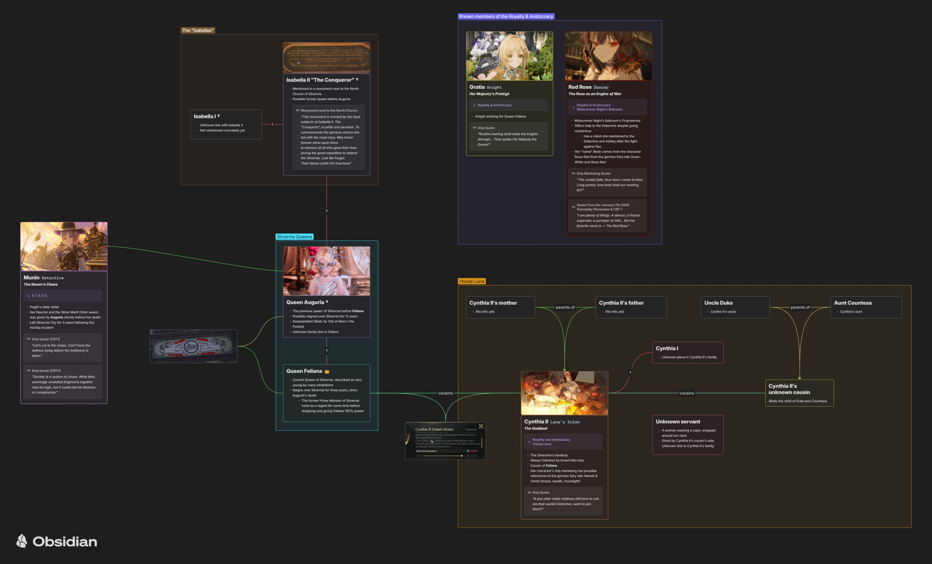The height and width of the screenshot is (564, 932).
Task: Select the Uncle Duke card
Action: click(735, 307)
